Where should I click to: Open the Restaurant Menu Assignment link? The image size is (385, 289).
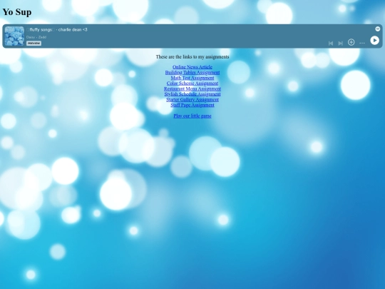pyautogui.click(x=192, y=88)
